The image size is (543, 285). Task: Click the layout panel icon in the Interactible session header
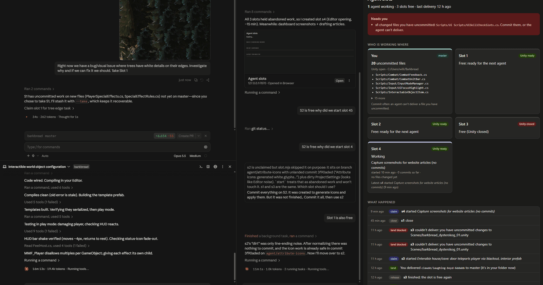[208, 167]
